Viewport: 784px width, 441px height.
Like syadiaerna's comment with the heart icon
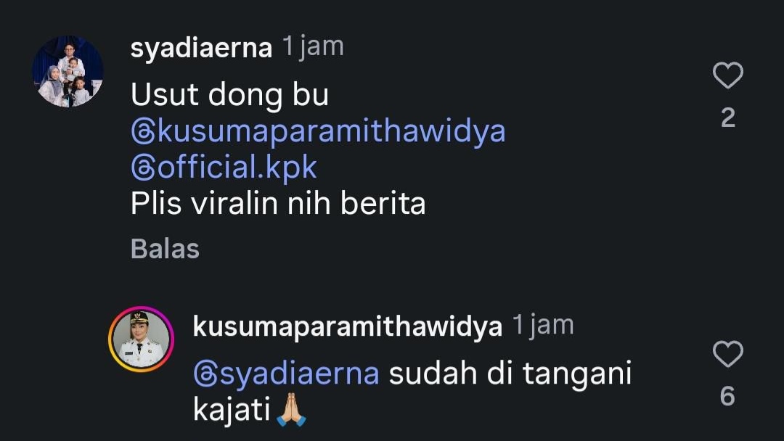tap(727, 75)
